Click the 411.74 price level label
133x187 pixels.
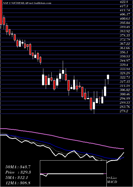pos(125,10)
